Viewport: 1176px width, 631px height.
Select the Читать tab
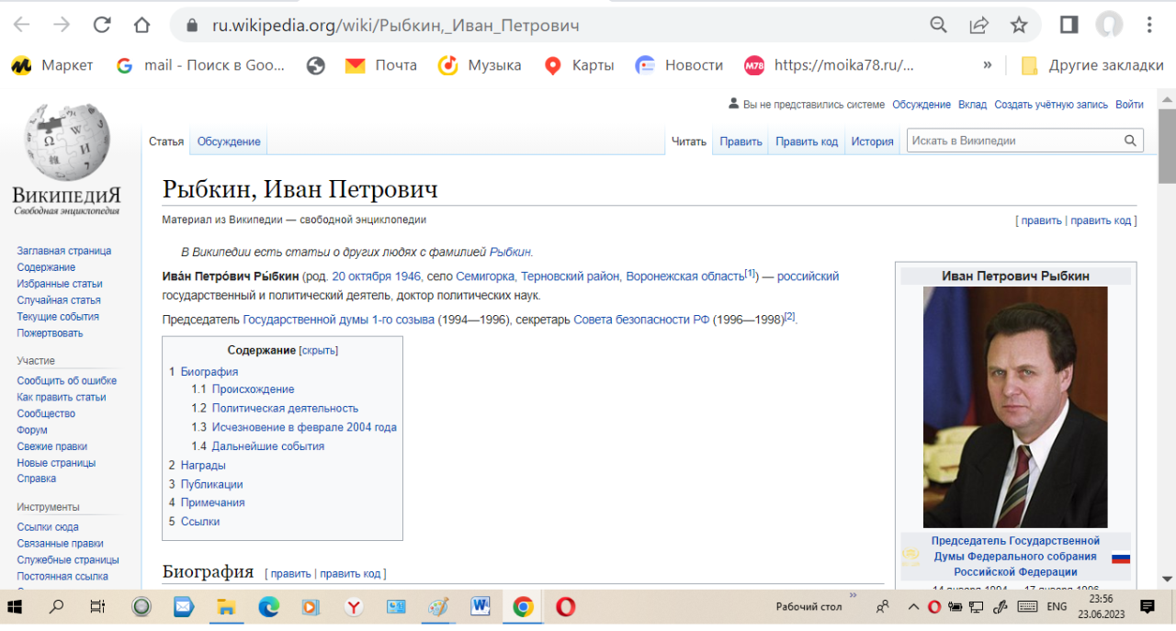689,141
